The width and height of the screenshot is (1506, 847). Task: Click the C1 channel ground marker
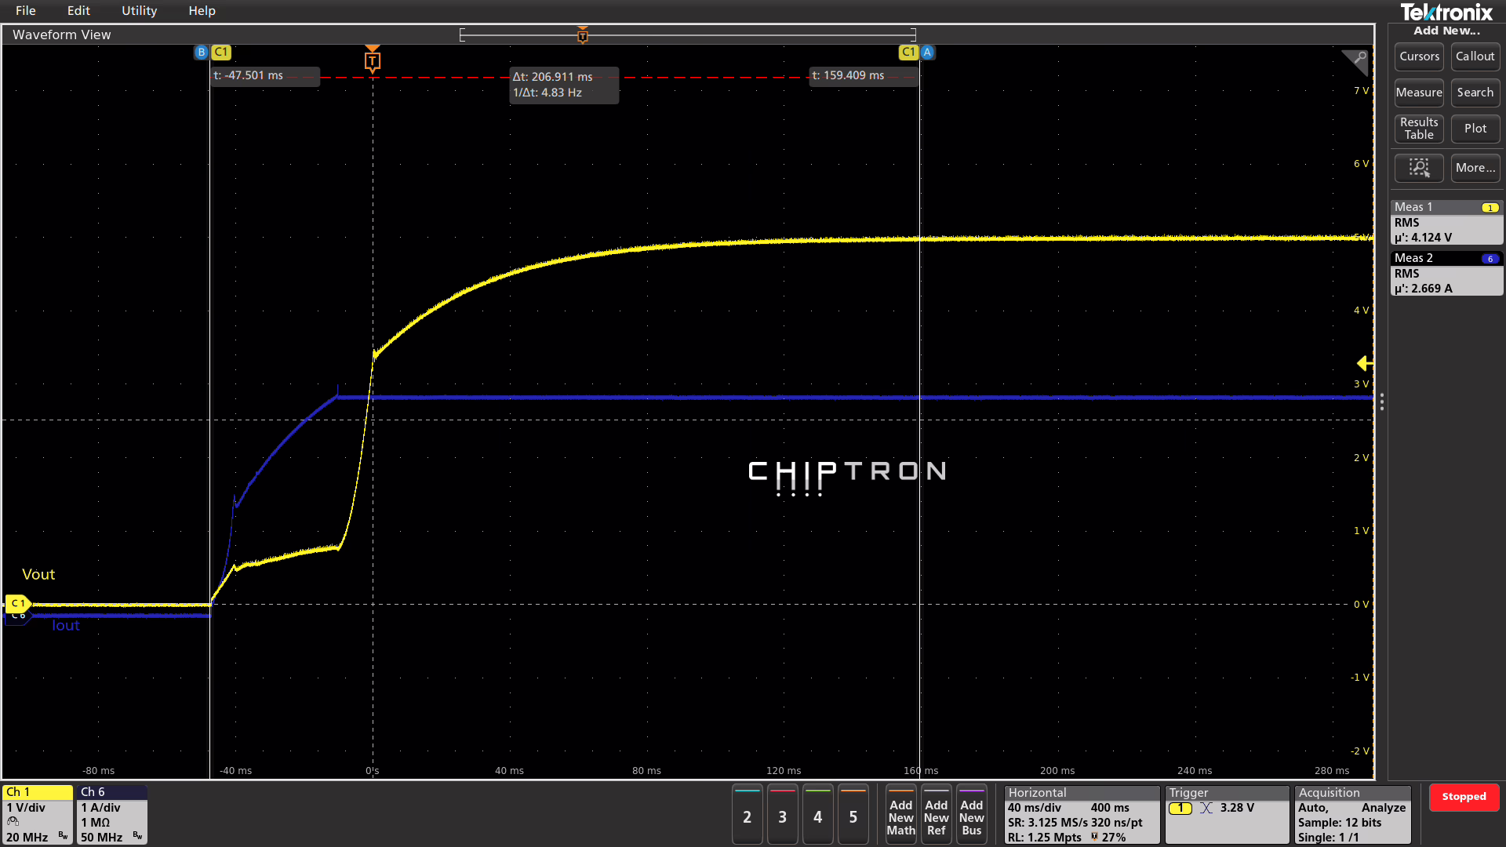(x=17, y=603)
